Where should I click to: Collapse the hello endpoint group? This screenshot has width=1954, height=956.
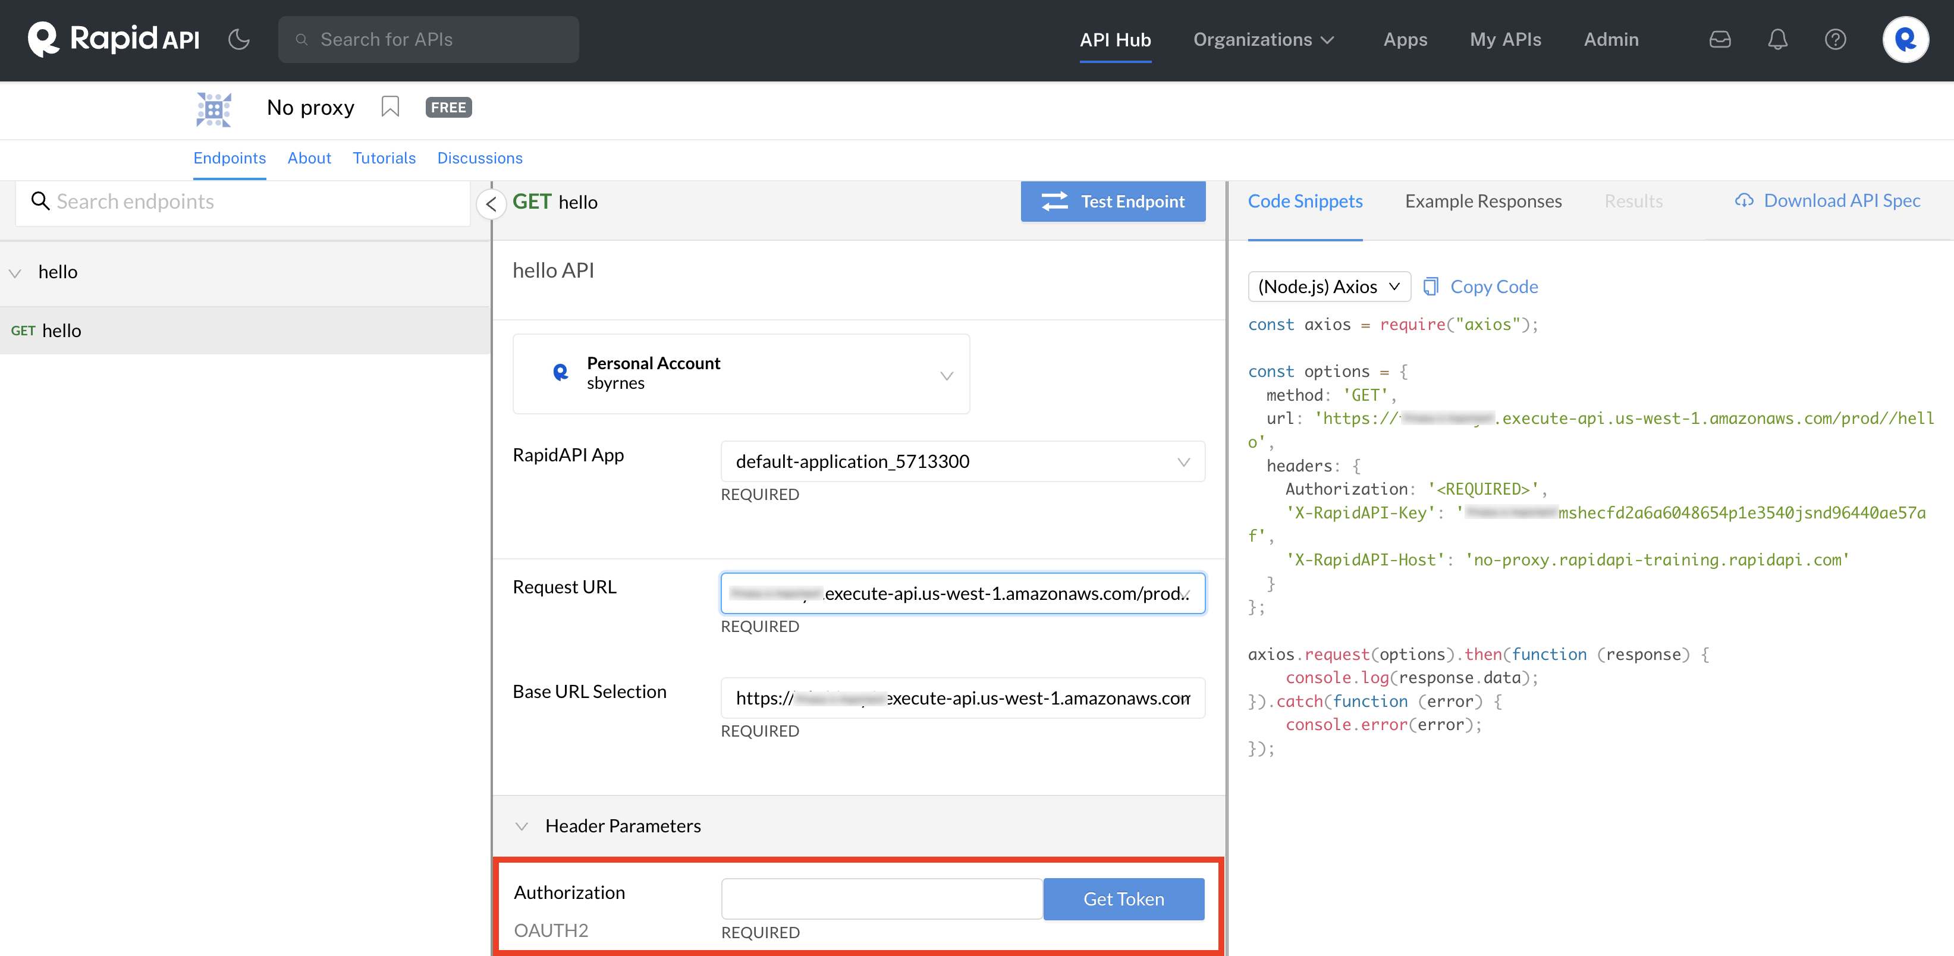15,273
